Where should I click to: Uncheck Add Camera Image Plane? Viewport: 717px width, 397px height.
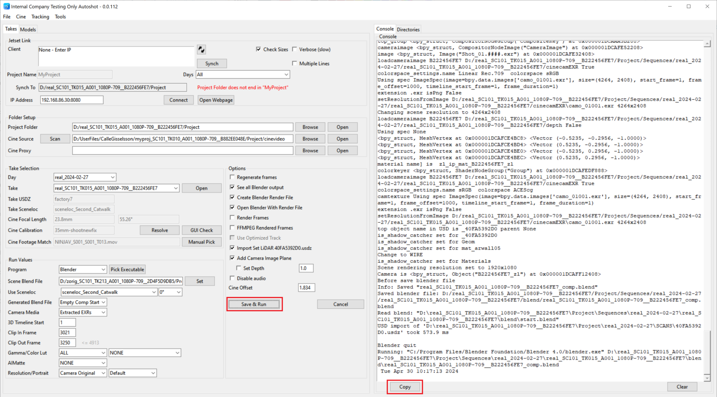click(x=232, y=258)
